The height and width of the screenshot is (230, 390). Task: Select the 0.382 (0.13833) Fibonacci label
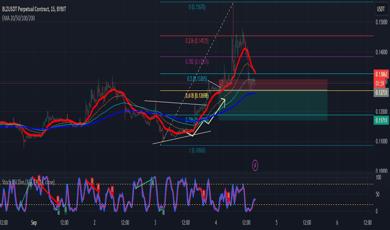point(197,61)
